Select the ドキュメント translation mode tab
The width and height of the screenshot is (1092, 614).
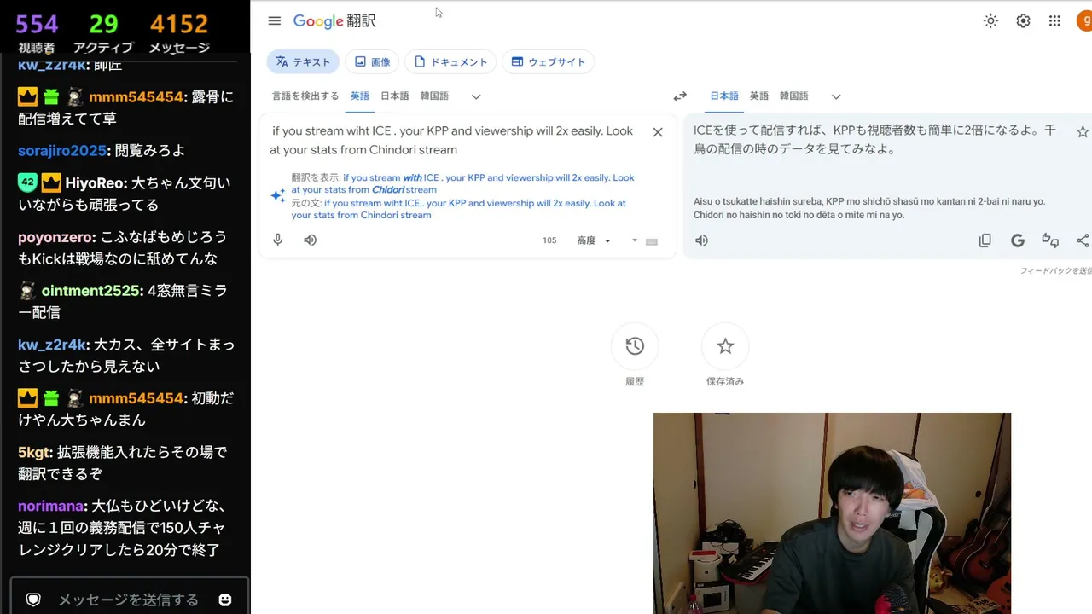pos(450,61)
